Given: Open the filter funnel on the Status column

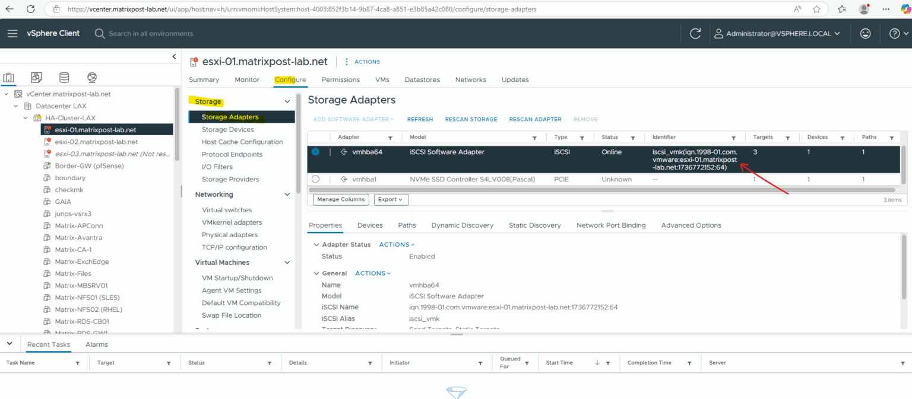Looking at the screenshot, I should (634, 137).
